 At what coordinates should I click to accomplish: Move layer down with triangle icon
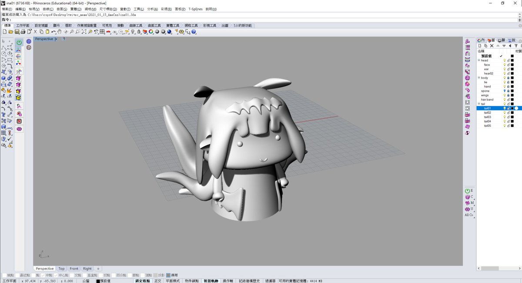[504, 46]
